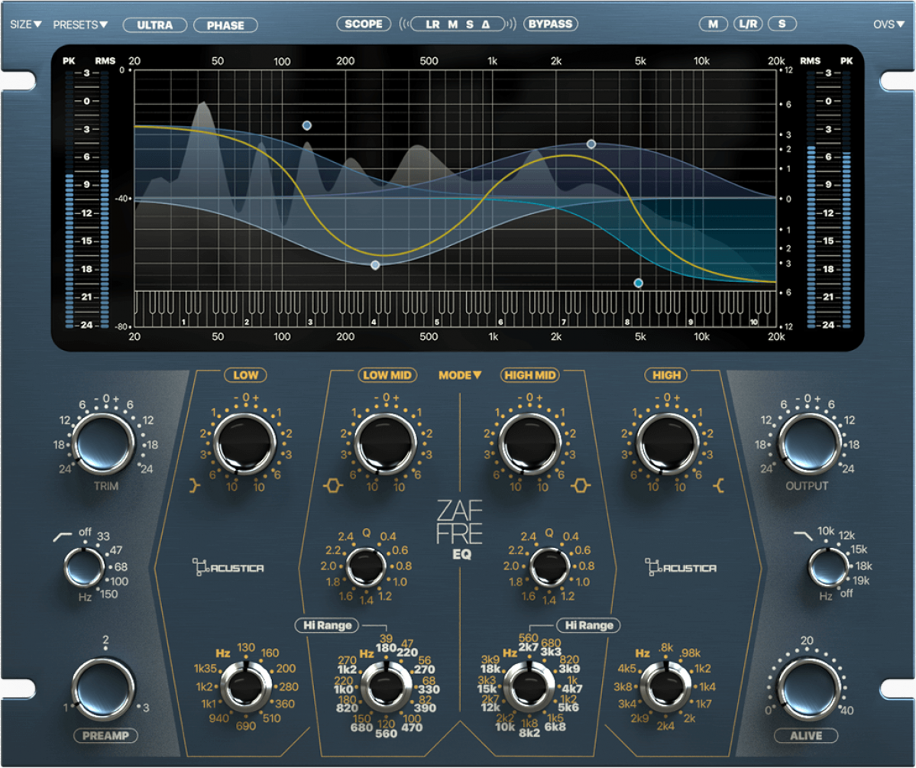Screen dimensions: 916x768
Task: Click the LOW MID gain knob
Action: pyautogui.click(x=386, y=443)
